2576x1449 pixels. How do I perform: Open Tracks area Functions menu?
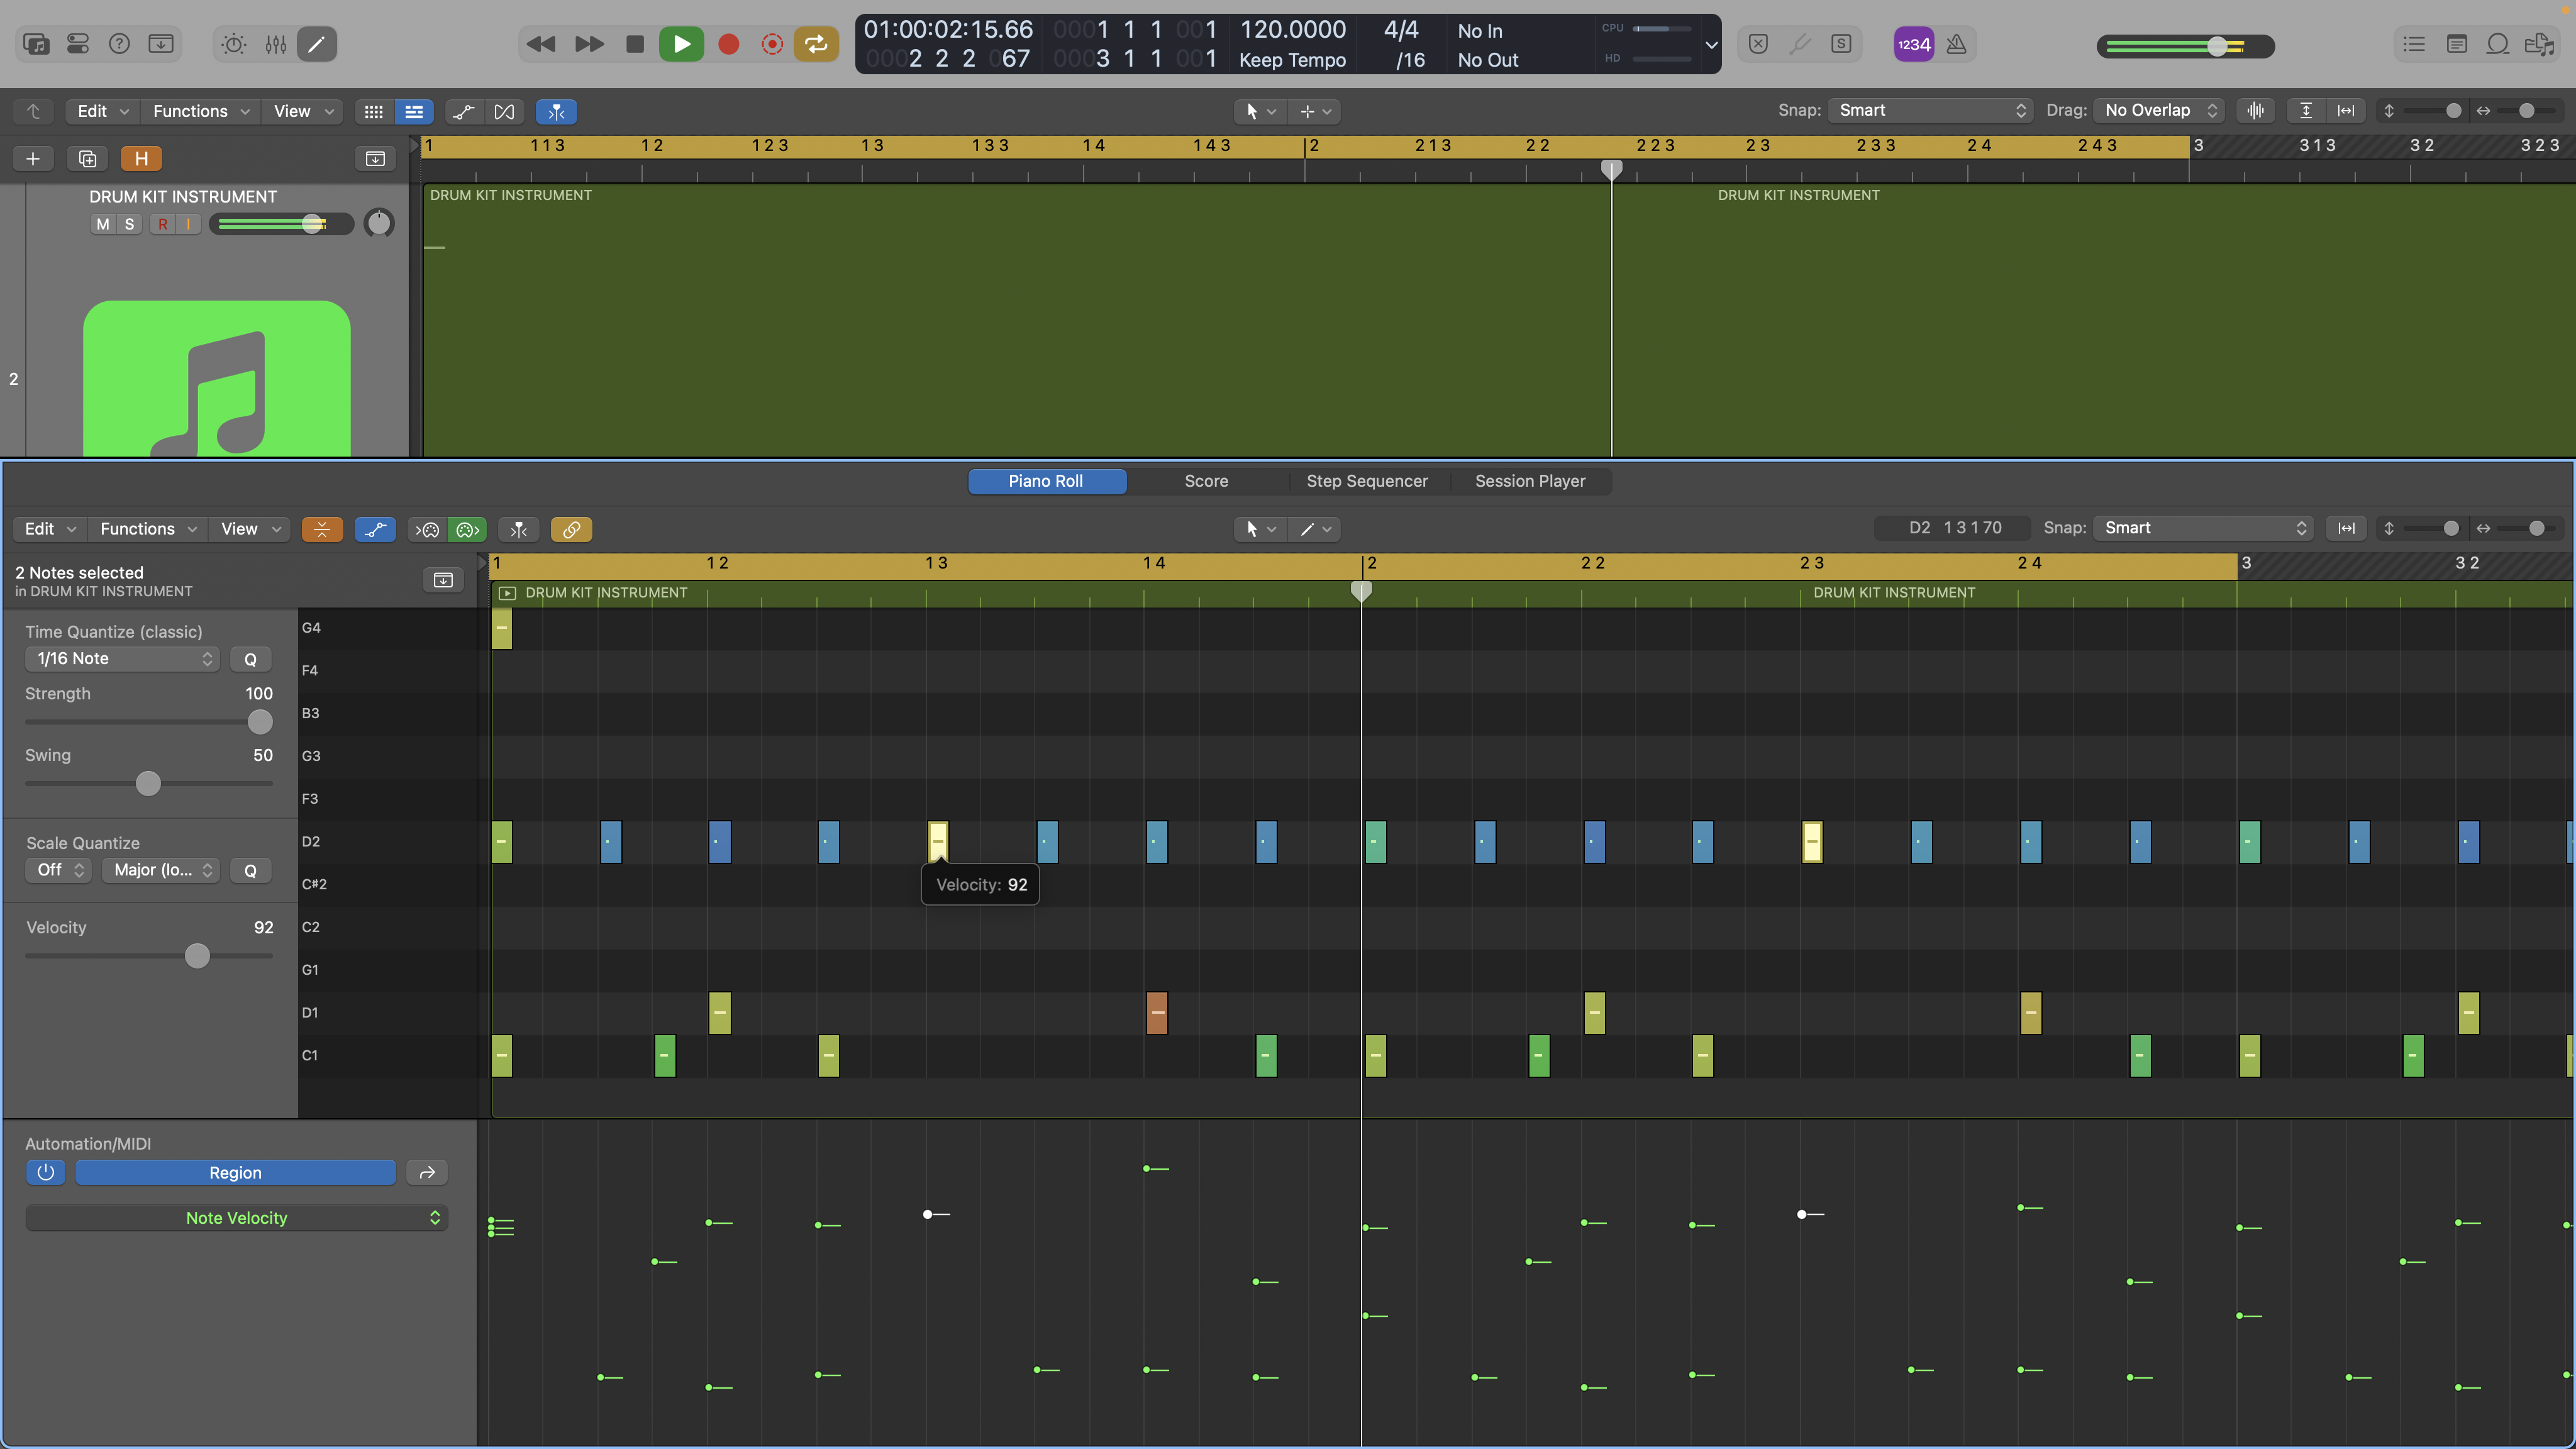coord(201,111)
